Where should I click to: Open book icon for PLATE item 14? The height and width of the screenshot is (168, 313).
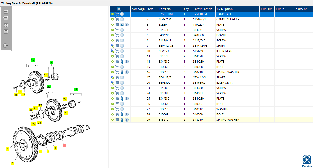point(122,62)
